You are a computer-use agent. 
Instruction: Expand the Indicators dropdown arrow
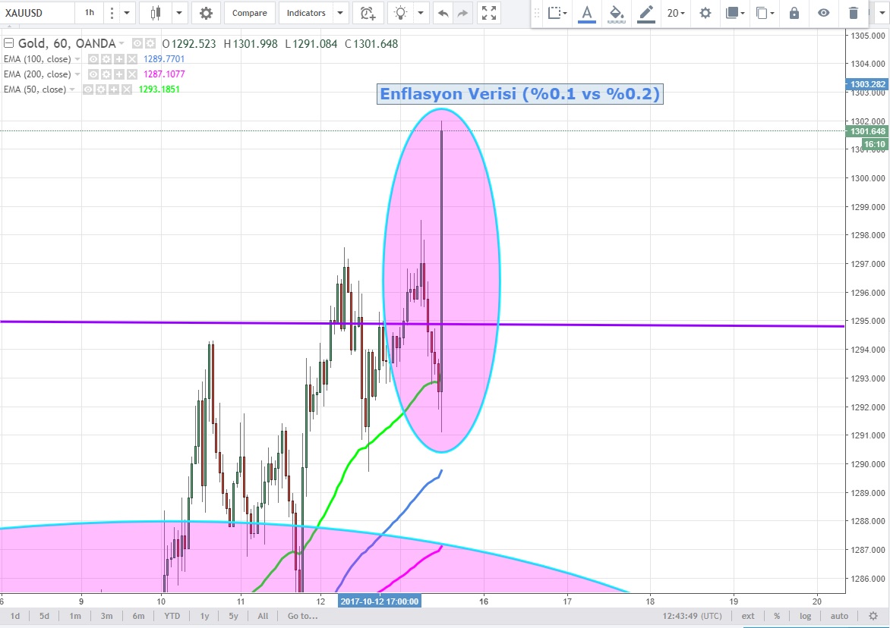click(340, 13)
